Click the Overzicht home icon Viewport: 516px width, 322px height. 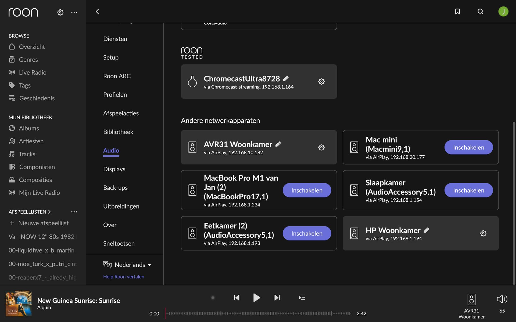point(12,47)
